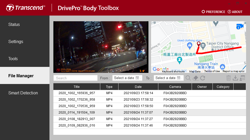Click the teal marker below 瓶蓋工廠台北製造所

point(179,60)
